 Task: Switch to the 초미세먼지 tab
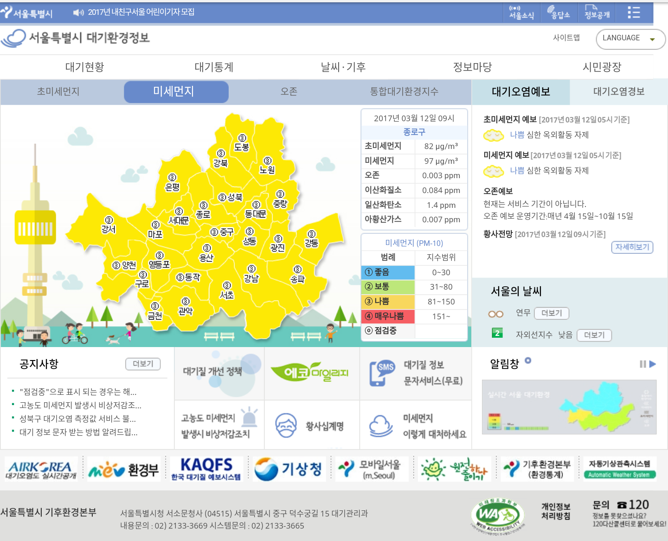click(x=58, y=92)
